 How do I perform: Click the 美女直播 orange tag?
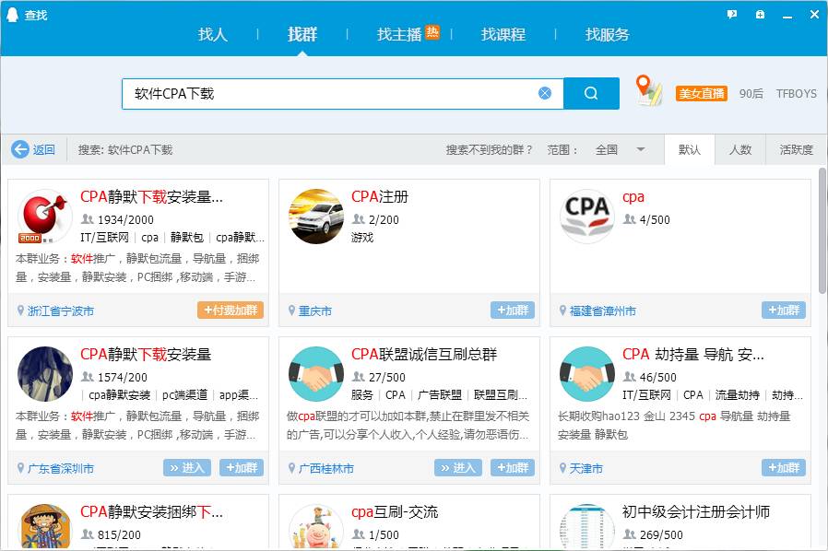pyautogui.click(x=702, y=93)
